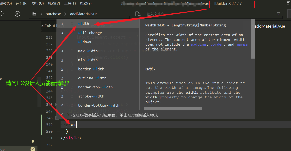Collapse breadcrumb using the double-chevron arrow
291x151 pixels.
pos(41,14)
